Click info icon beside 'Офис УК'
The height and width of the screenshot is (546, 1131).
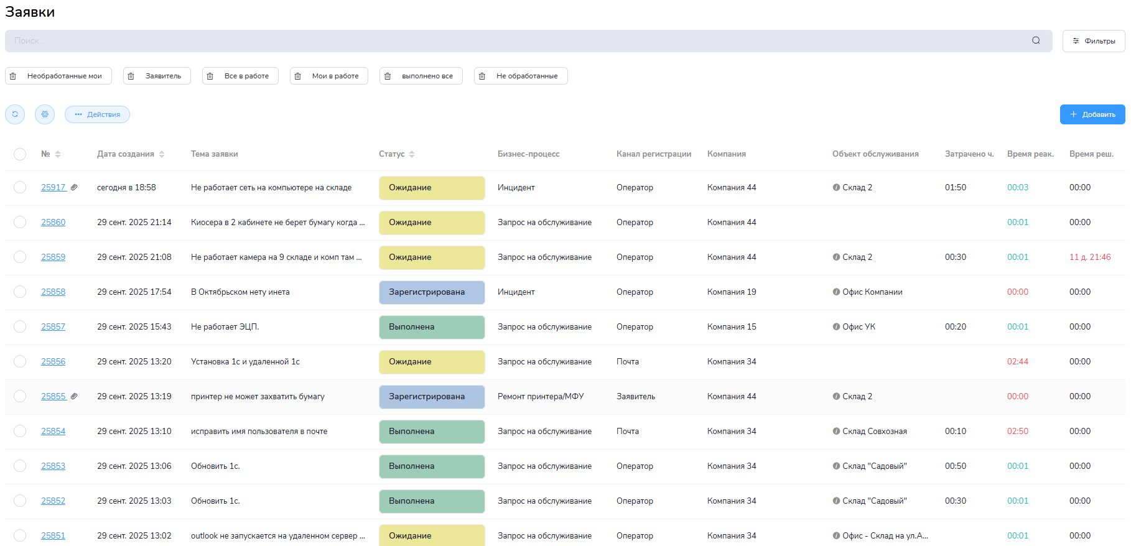pyautogui.click(x=836, y=327)
